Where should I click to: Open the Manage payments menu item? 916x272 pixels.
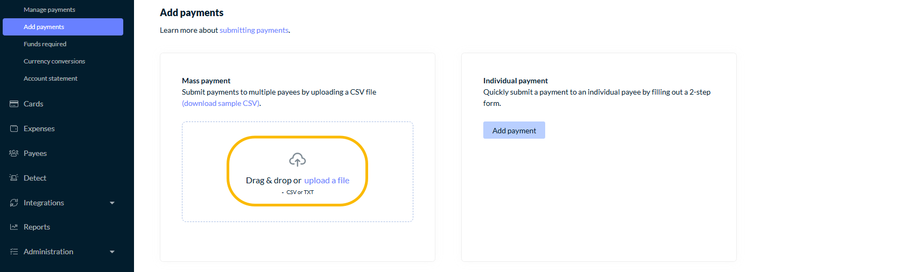[x=50, y=10]
